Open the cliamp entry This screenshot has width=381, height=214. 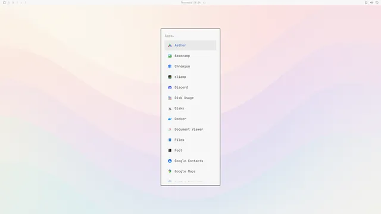pyautogui.click(x=190, y=77)
